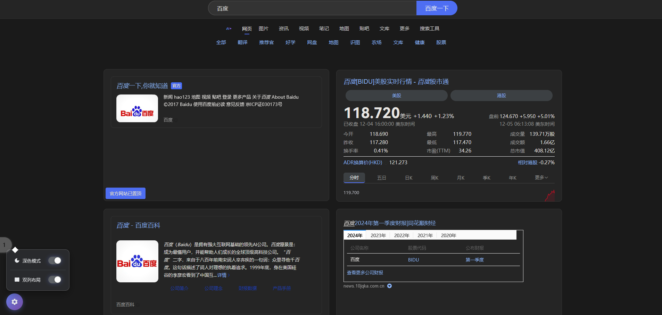Screen dimensions: 662x315
Task: Click the moon icon beside 深色模式
Action: (x=17, y=260)
